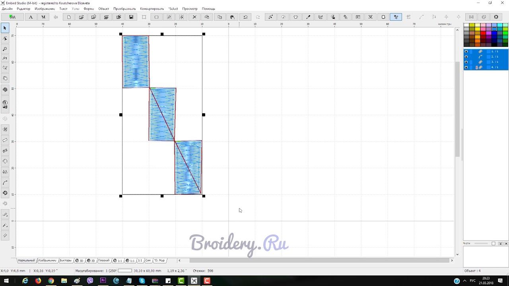Image resolution: width=509 pixels, height=286 pixels.
Task: Click the eyedropper toolbar icon
Action: coord(308,17)
